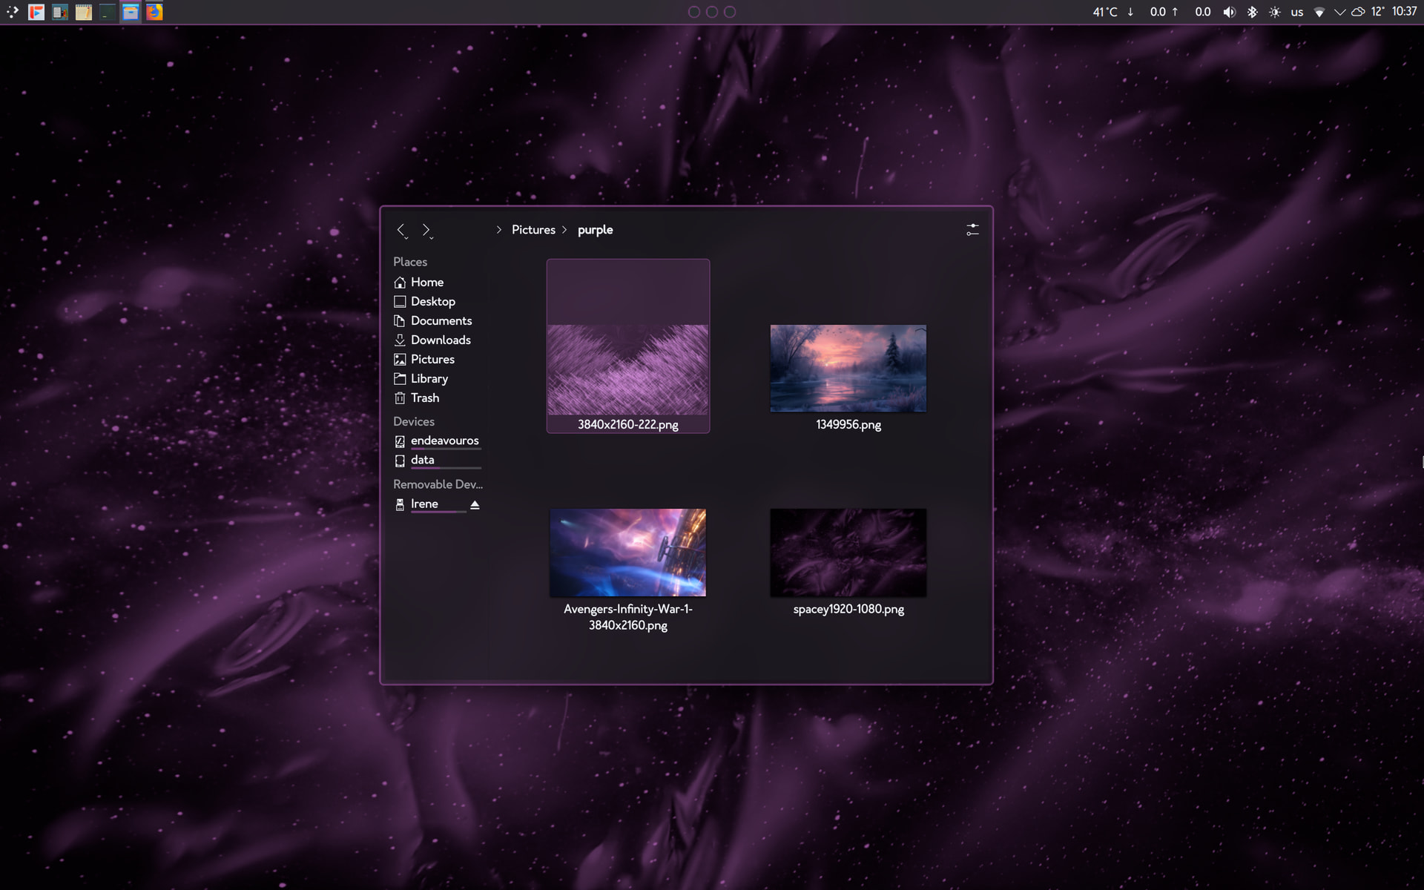This screenshot has width=1424, height=890.
Task: Launch the terminal from the top panel
Action: click(107, 12)
